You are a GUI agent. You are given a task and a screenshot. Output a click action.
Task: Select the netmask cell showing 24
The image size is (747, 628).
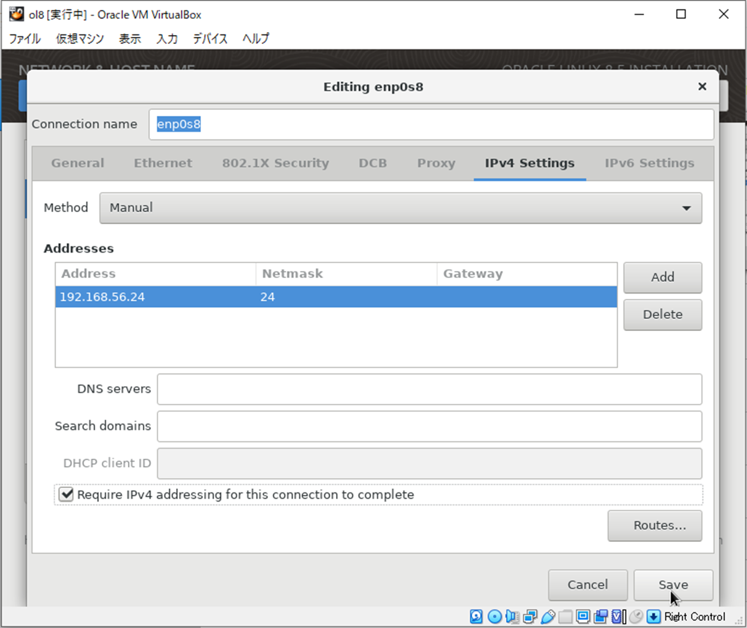346,297
